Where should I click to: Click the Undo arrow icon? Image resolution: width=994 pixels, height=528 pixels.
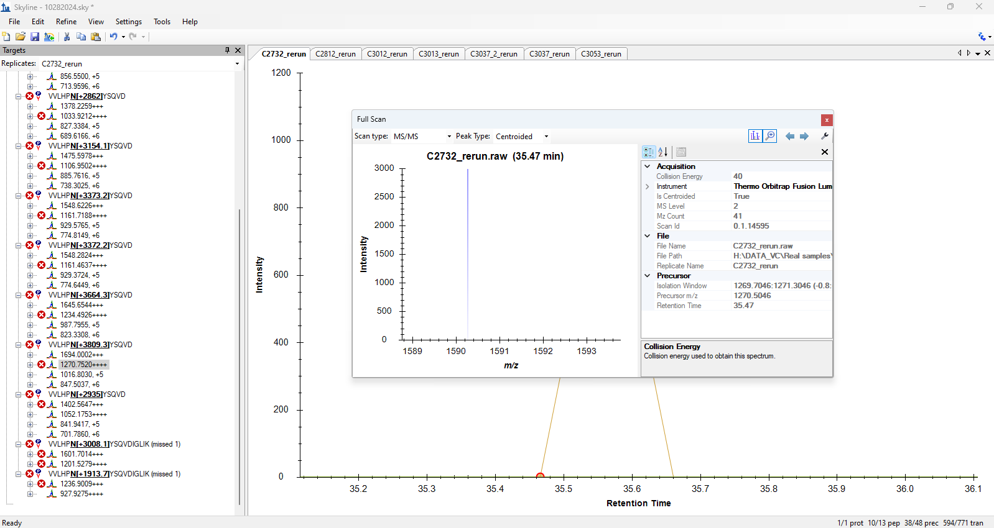click(113, 37)
